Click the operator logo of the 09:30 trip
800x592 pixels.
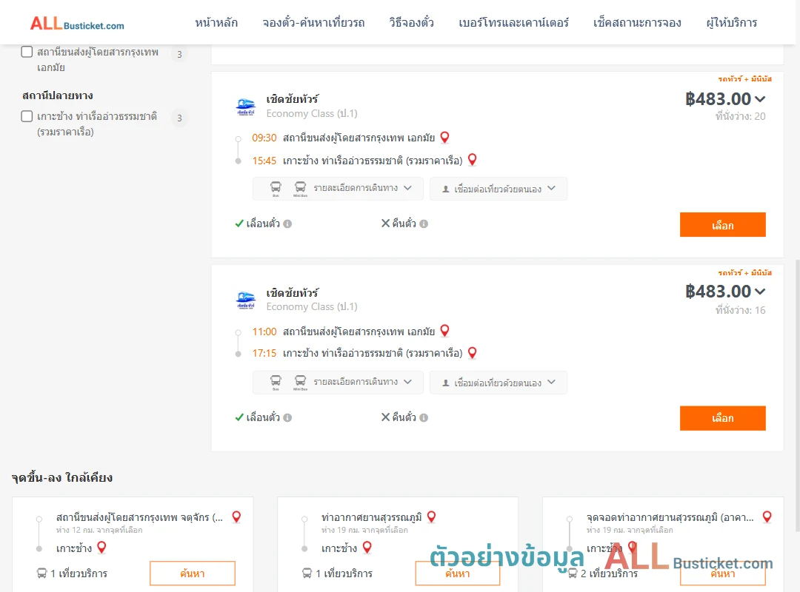point(246,107)
